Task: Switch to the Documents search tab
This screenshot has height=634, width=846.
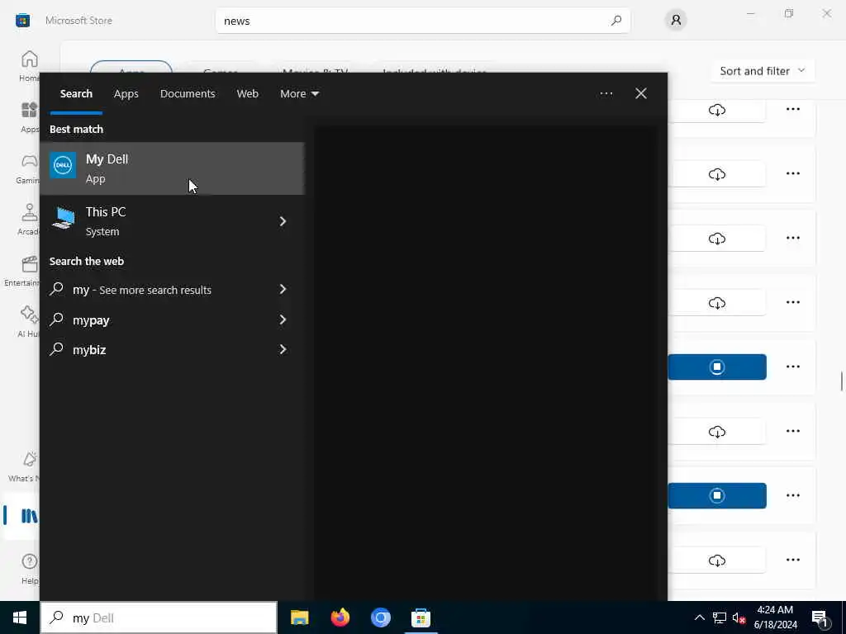Action: click(188, 94)
